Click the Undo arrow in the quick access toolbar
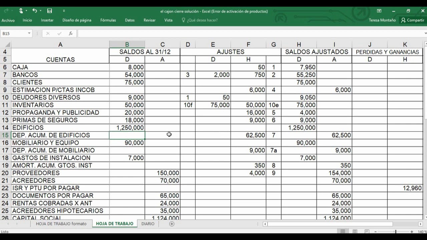 [x=34, y=11]
